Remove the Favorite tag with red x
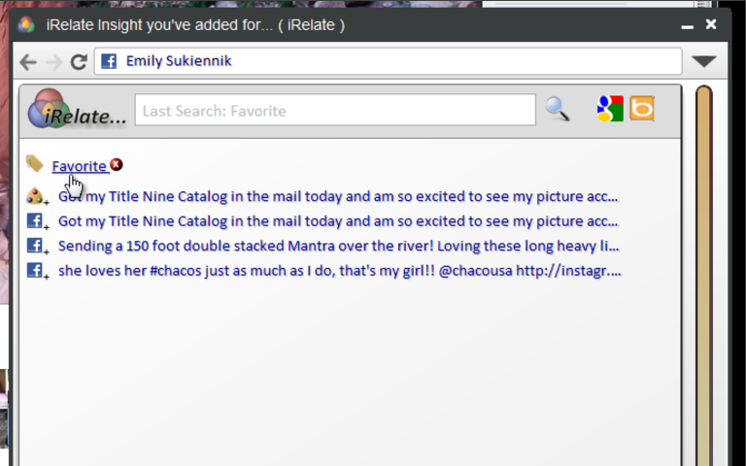 pyautogui.click(x=117, y=164)
